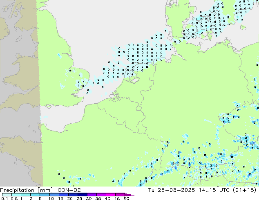This screenshot has width=259, height=200.
Task: Select the 30–35 mm legend swatch
Action: click(92, 195)
